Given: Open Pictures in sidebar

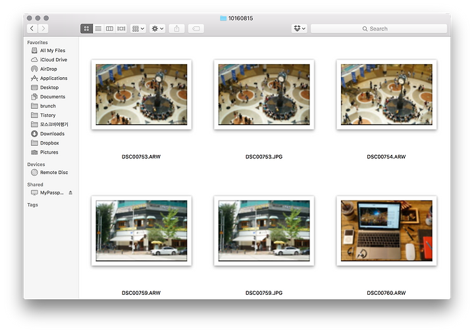Looking at the screenshot, I should pos(49,152).
